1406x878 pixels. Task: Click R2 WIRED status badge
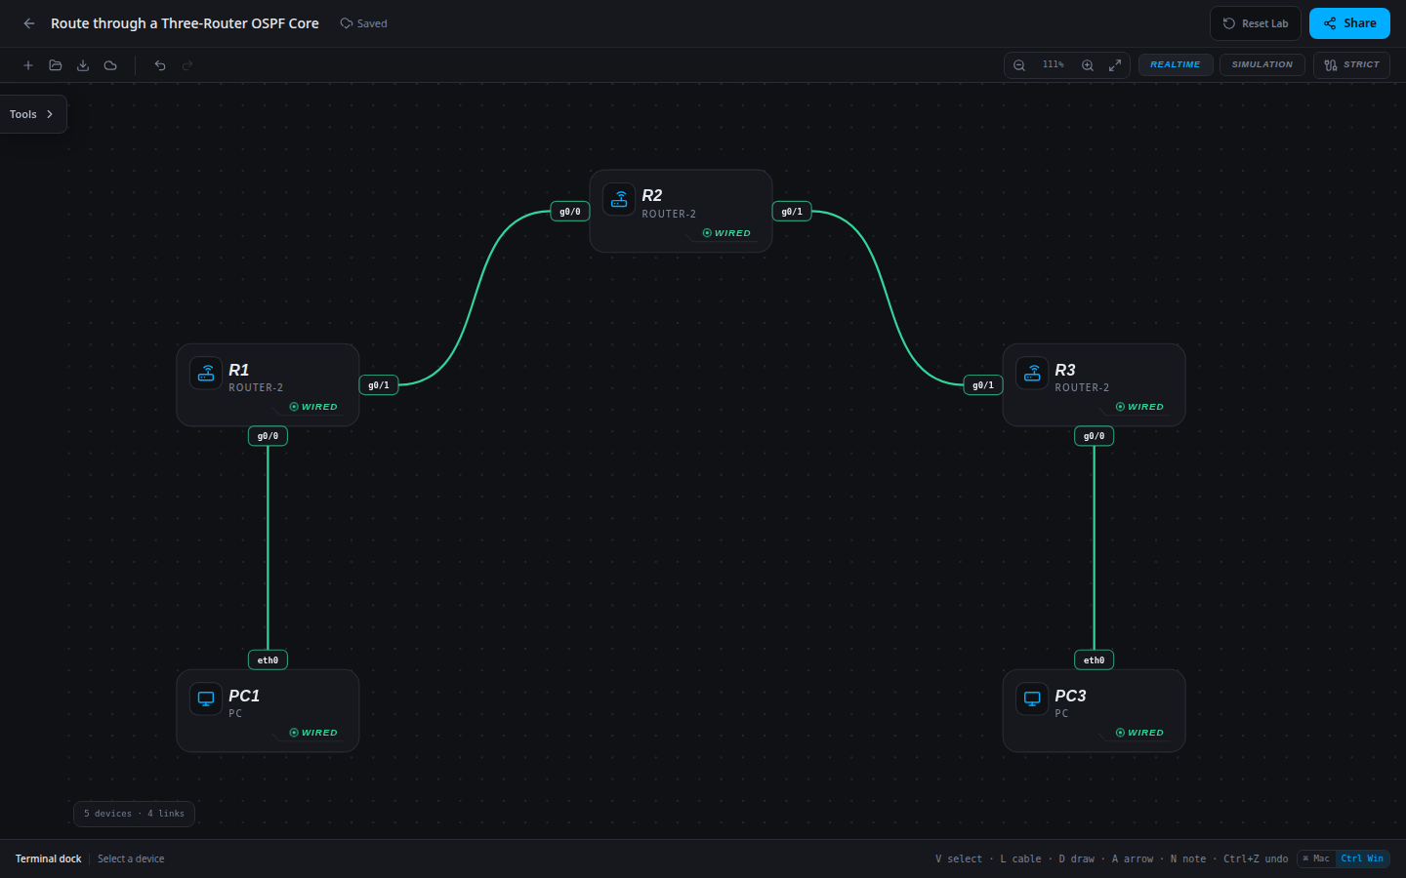pyautogui.click(x=726, y=233)
